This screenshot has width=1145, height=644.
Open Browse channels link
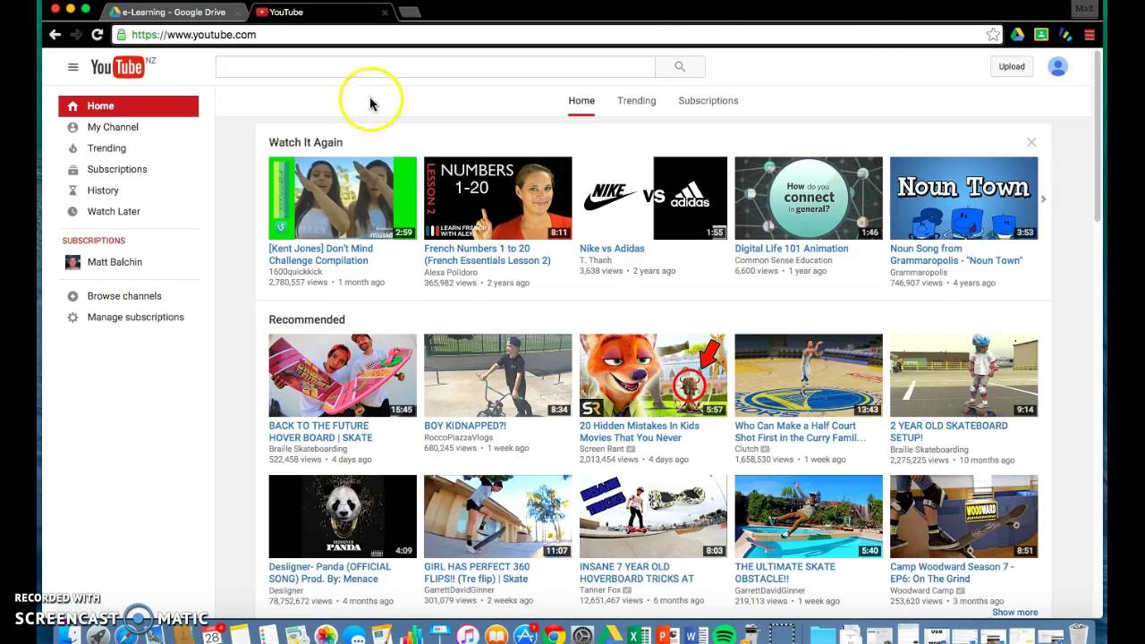[124, 296]
